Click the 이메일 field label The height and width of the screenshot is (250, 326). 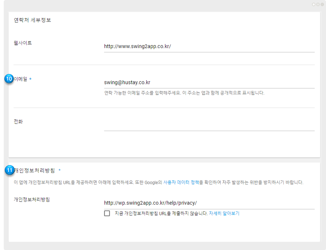click(20, 79)
